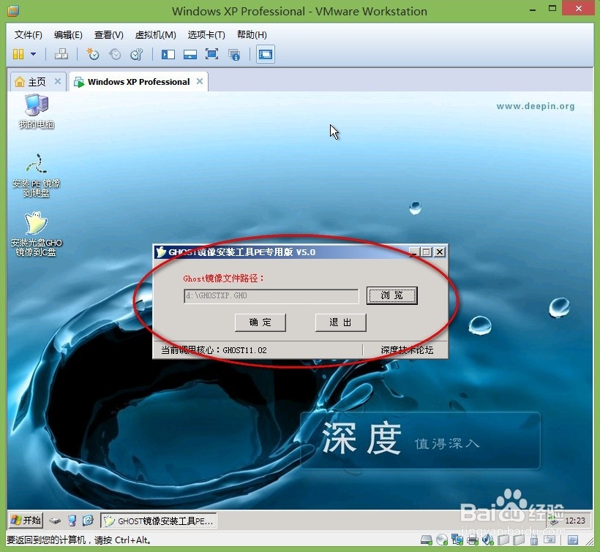Open the 编辑(E) menu
Viewport: 600px width, 552px height.
[x=68, y=35]
